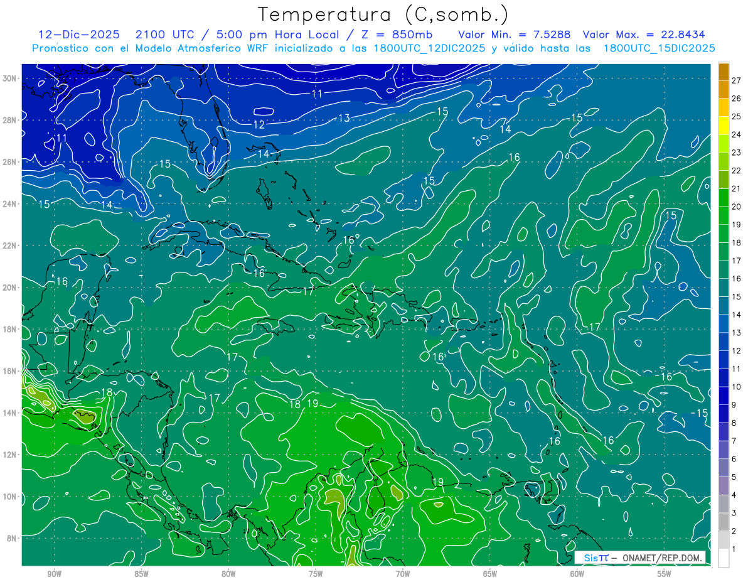Click the number 27 on the color scale
This screenshot has width=753, height=582.
click(737, 80)
